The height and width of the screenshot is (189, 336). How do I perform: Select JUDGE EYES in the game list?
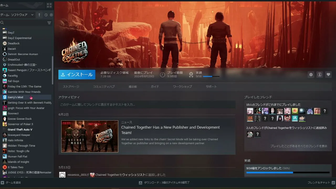(29, 172)
